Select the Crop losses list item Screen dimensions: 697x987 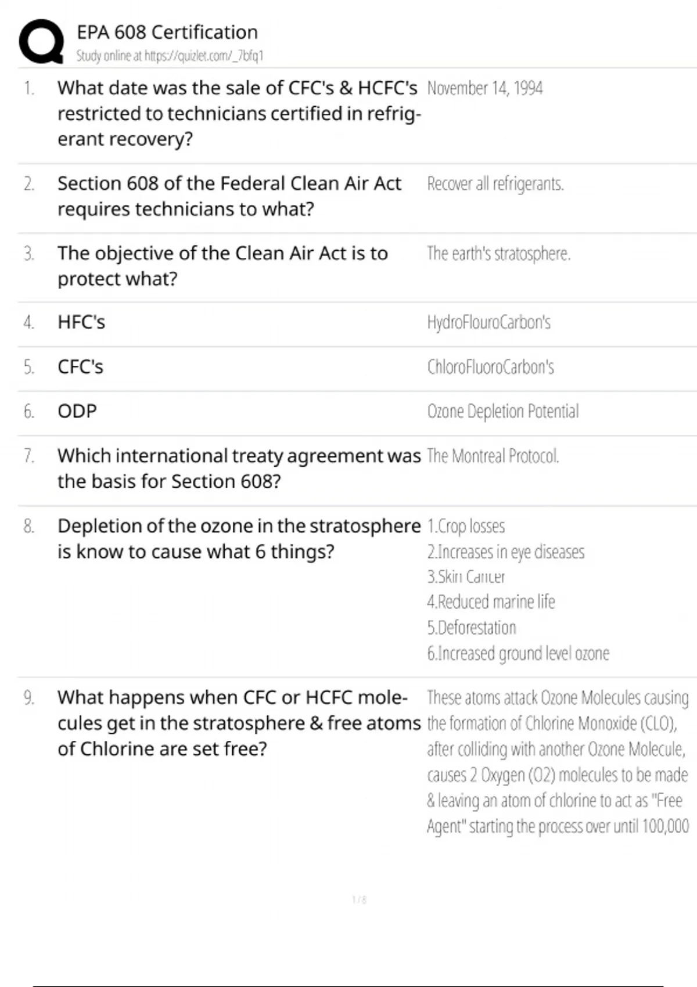[x=466, y=527]
